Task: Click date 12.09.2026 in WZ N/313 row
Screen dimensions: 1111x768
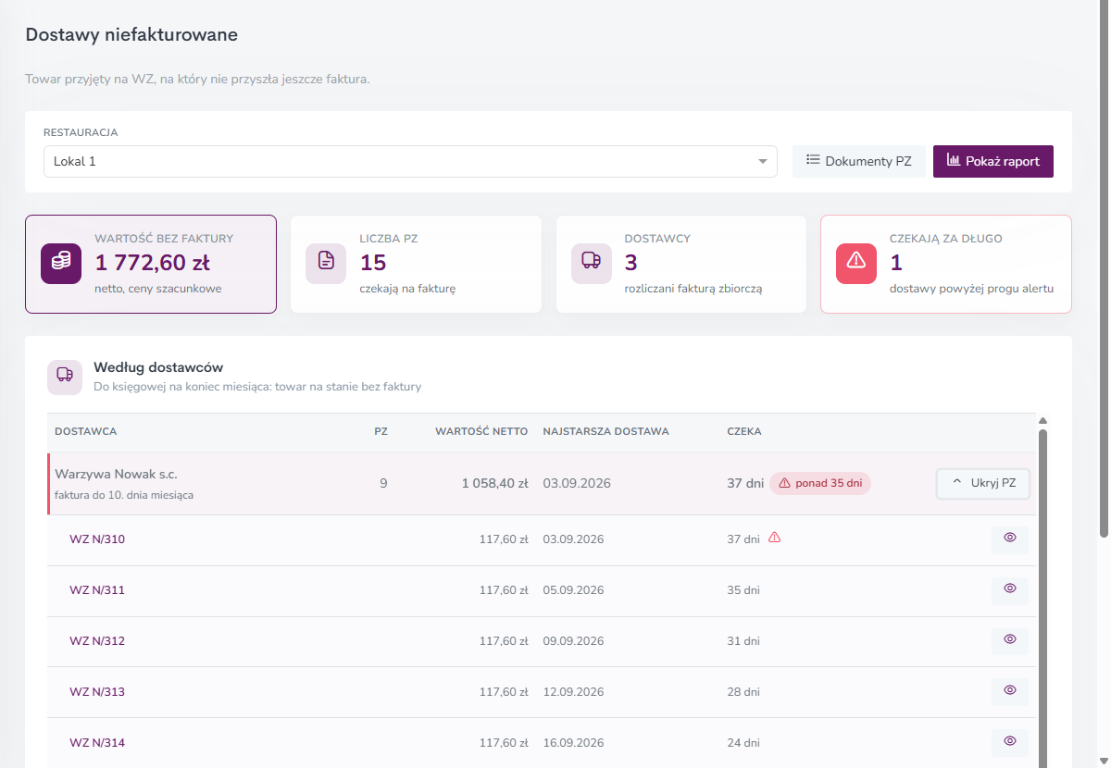Action: tap(574, 692)
